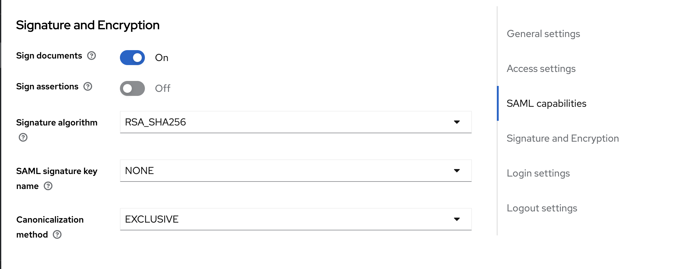The width and height of the screenshot is (697, 269).
Task: Click the help icon beside Sign assertions
Action: coord(88,87)
